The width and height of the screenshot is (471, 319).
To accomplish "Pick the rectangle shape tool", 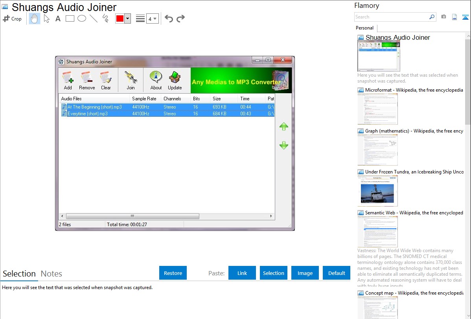I will point(70,18).
